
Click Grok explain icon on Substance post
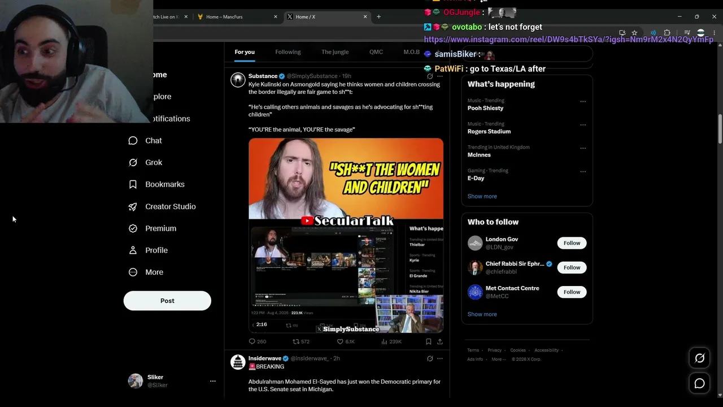pos(430,76)
